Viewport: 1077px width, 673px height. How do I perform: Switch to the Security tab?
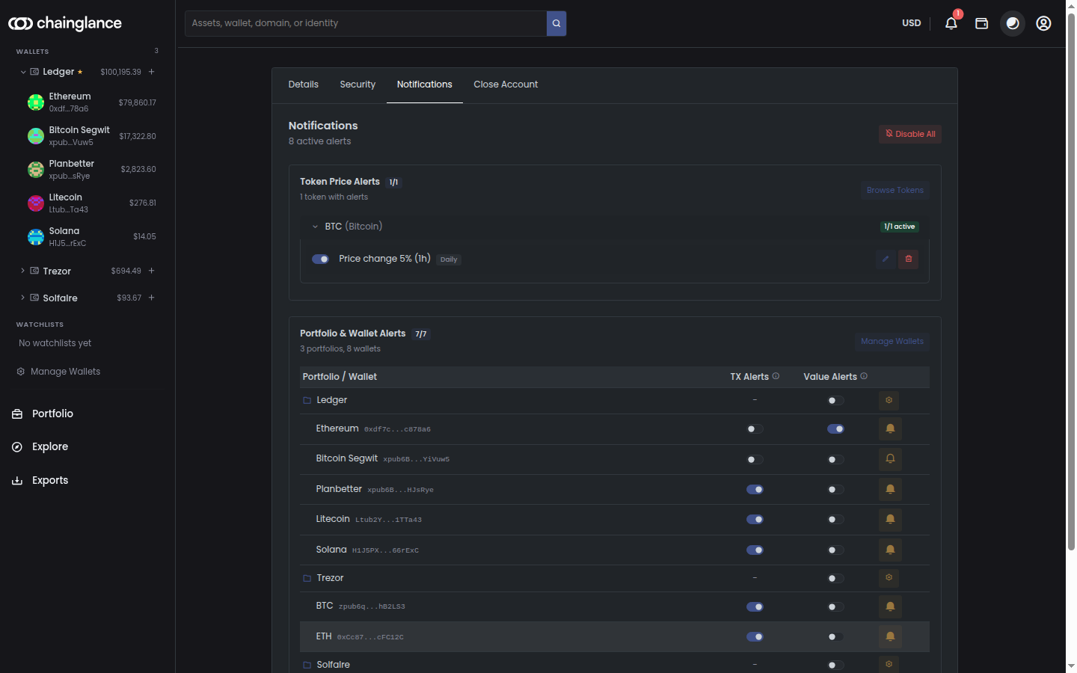click(358, 84)
